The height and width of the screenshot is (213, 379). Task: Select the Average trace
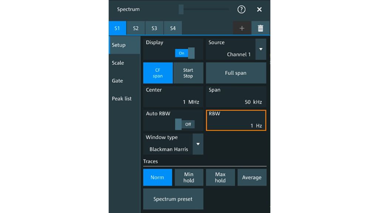click(252, 177)
